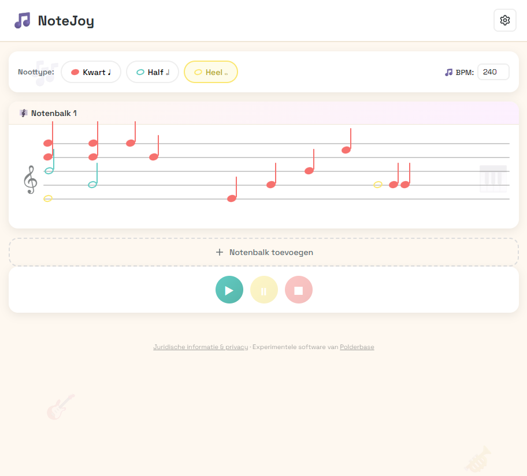Select the Half note type
The width and height of the screenshot is (527, 476).
point(152,72)
